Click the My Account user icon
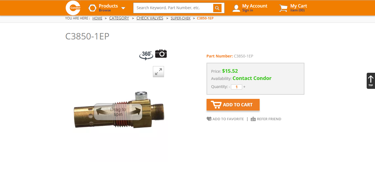The width and height of the screenshot is (375, 173). pyautogui.click(x=236, y=8)
